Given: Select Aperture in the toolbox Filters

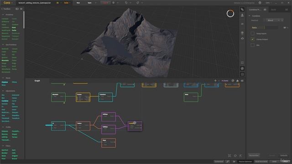Looking at the screenshot, I should click(x=5, y=150).
